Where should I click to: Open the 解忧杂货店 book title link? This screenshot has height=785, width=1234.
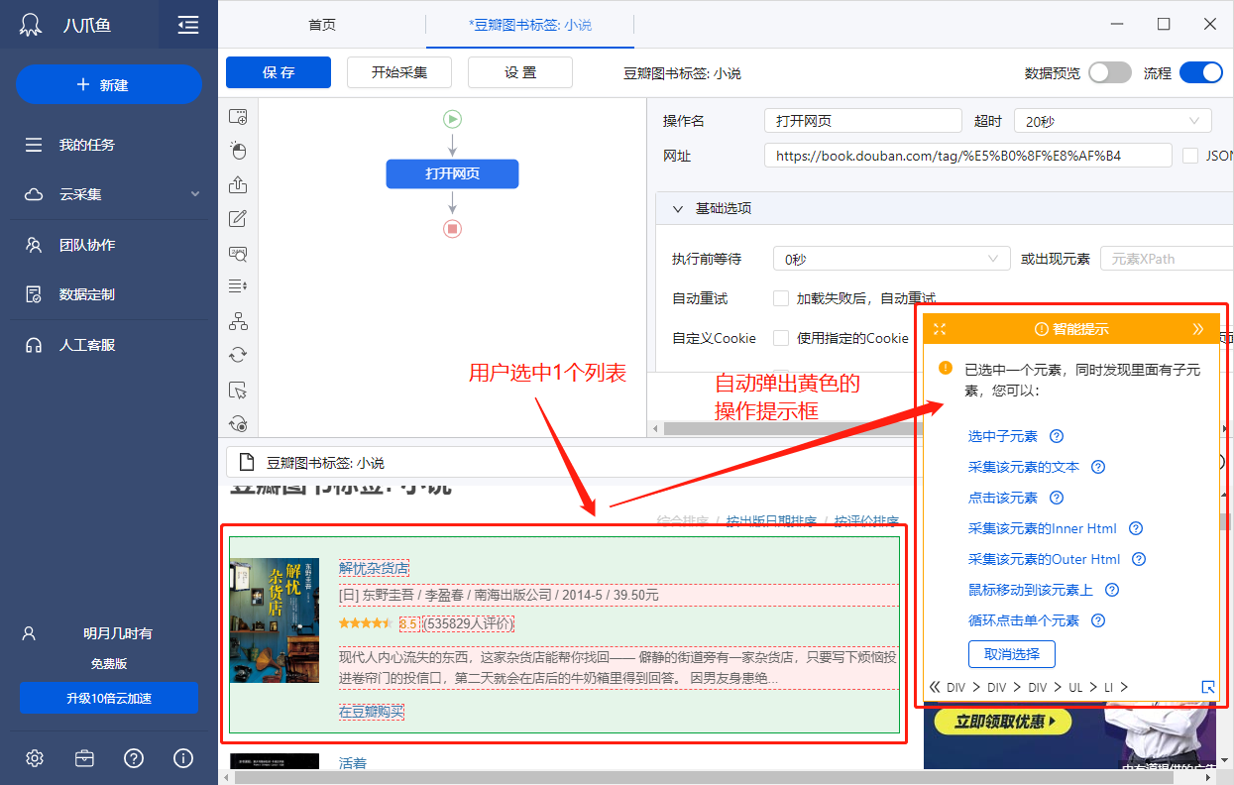(x=374, y=568)
